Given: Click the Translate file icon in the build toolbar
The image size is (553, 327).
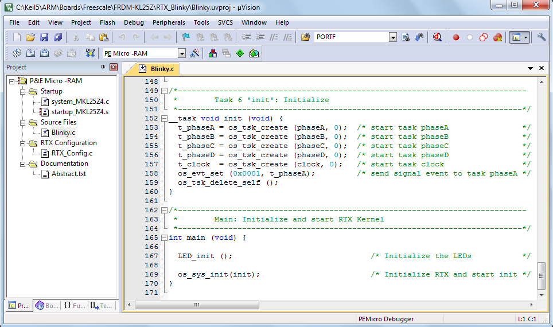Looking at the screenshot, I should [x=17, y=53].
